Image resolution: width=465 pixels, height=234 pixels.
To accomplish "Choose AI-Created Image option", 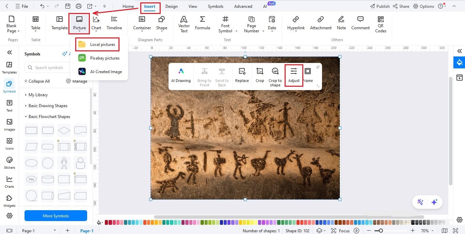I will tap(100, 72).
